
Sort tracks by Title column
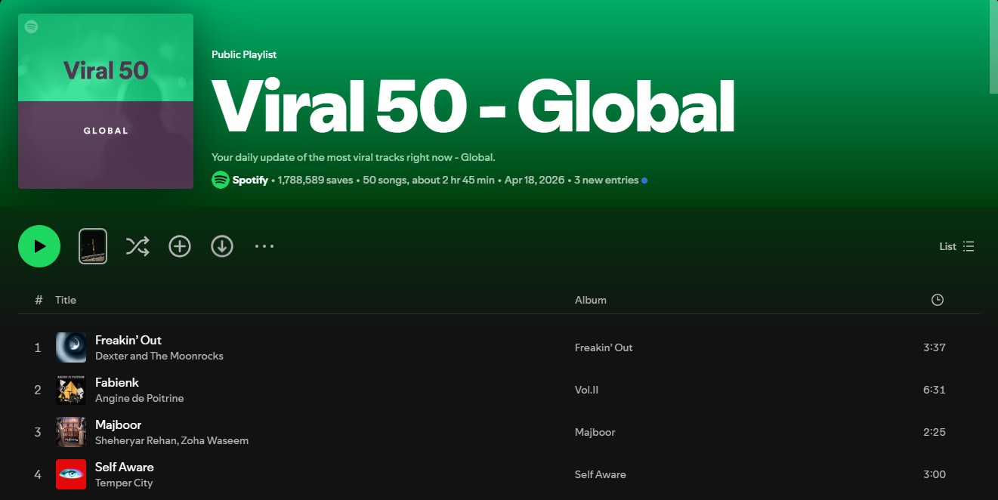[x=66, y=300]
